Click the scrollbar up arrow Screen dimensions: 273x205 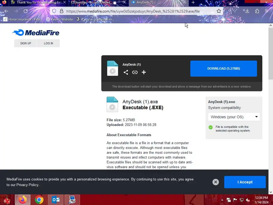tap(271, 25)
